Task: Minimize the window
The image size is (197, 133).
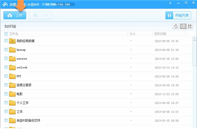Action: [x=178, y=3]
